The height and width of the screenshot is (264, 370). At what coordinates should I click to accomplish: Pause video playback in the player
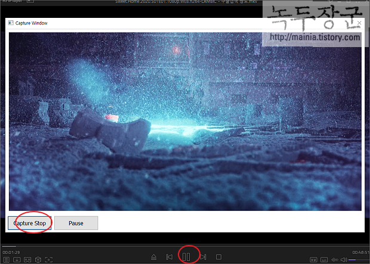[186, 257]
